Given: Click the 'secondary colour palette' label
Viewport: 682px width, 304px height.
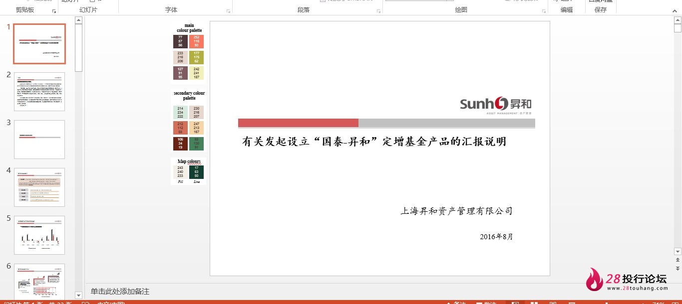Looking at the screenshot, I should (x=189, y=96).
